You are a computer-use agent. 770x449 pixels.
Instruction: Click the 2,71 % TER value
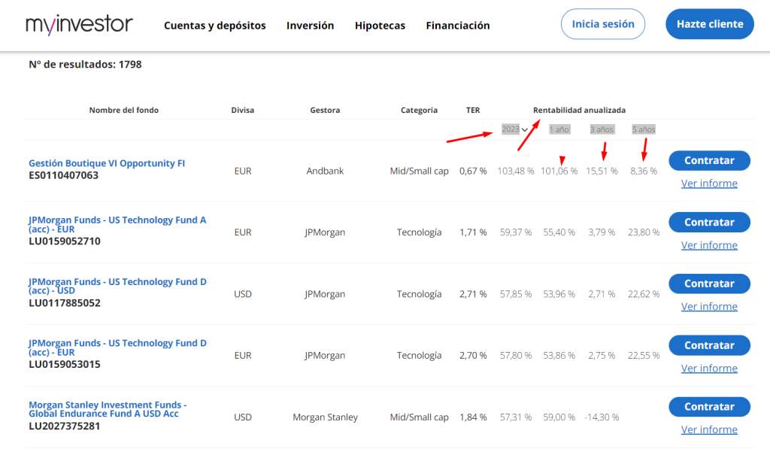point(473,294)
